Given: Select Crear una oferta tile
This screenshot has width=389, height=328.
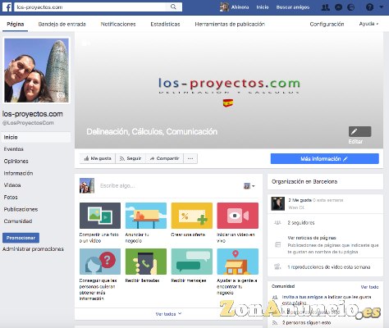Looking at the screenshot, I should coord(192,220).
